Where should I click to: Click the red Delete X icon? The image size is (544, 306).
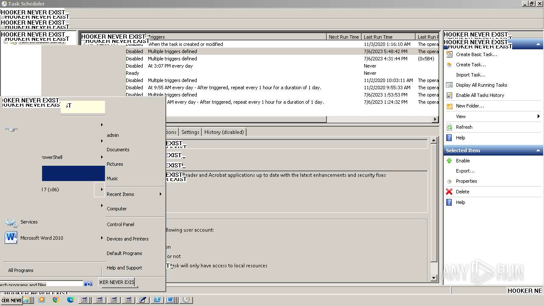tap(449, 192)
